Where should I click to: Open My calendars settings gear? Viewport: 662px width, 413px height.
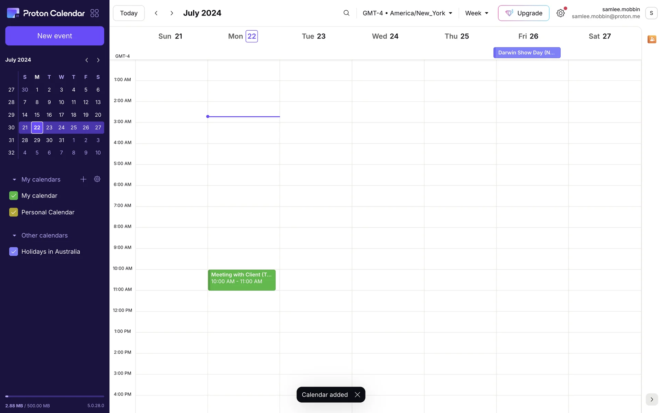[x=97, y=179]
